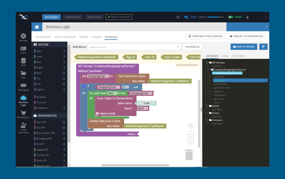285x179 pixels.
Task: Open the shoppingCart variable dropdown in set block
Action: (107, 76)
